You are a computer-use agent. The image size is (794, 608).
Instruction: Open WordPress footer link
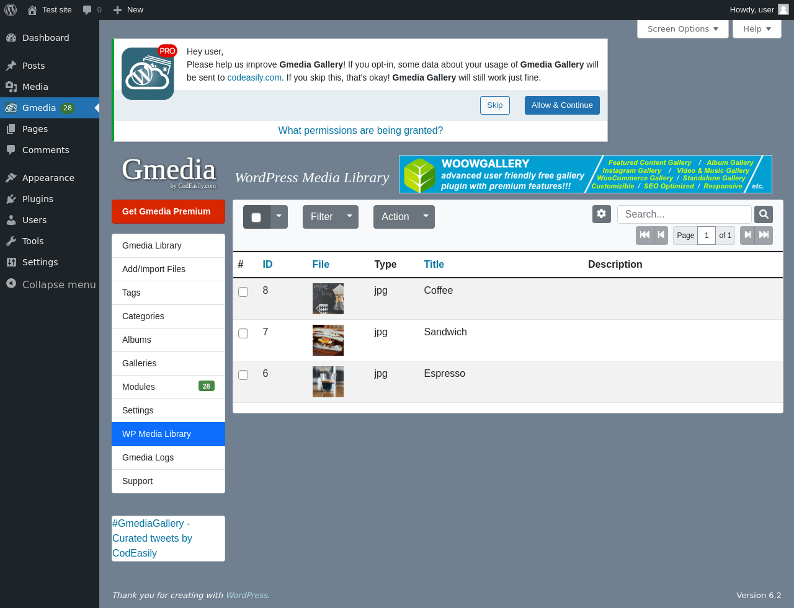coord(246,596)
